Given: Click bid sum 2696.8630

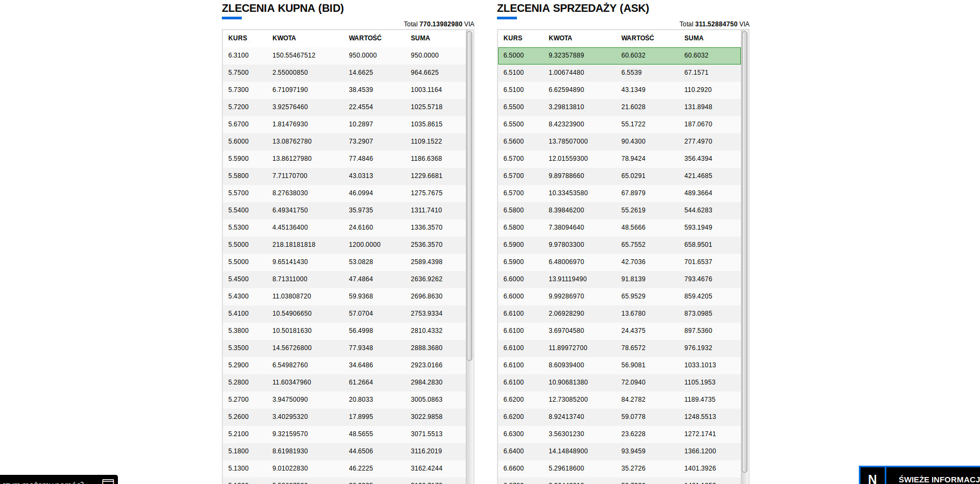Looking at the screenshot, I should pos(426,296).
